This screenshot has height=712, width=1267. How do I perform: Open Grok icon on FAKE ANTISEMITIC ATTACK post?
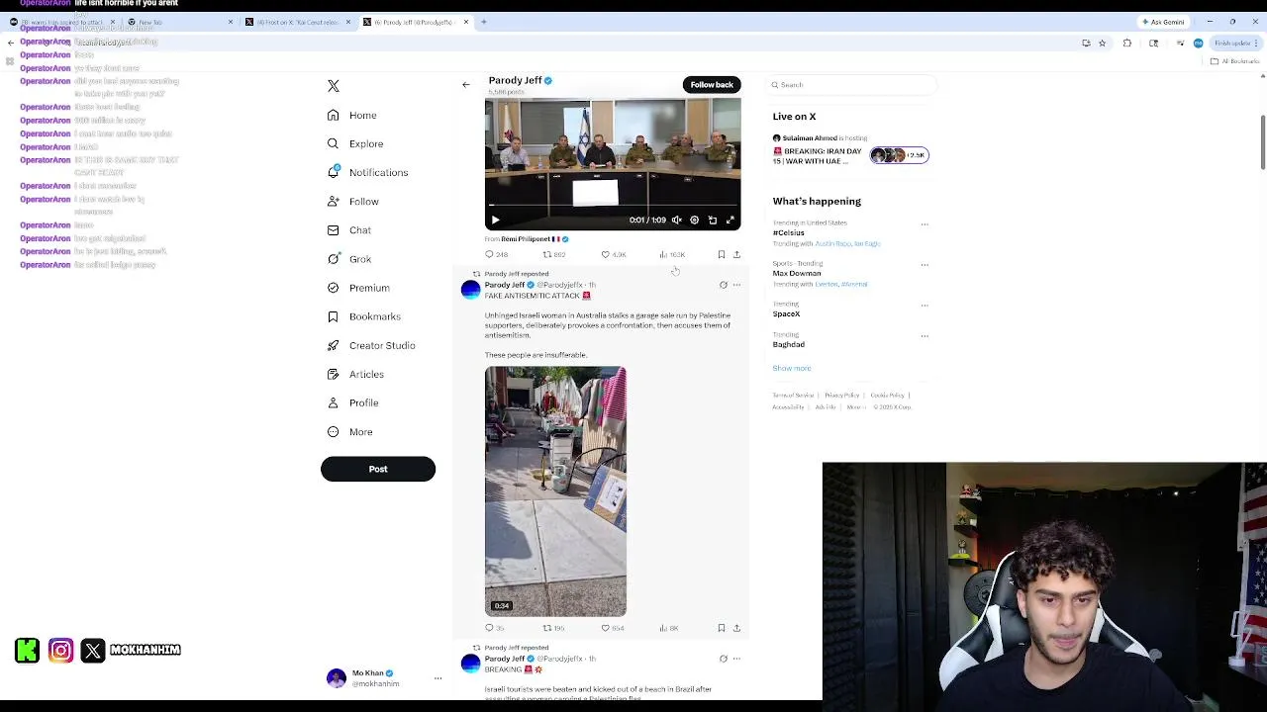click(x=724, y=285)
